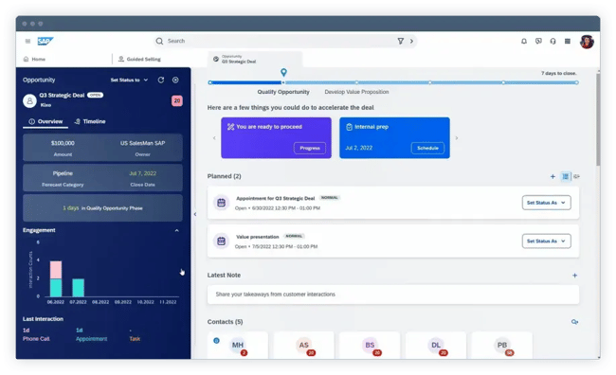Viewport: 616px width, 375px height.
Task: Switch Planned to alternate card view
Action: (576, 177)
